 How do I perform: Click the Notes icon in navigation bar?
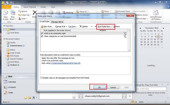pos(26,98)
